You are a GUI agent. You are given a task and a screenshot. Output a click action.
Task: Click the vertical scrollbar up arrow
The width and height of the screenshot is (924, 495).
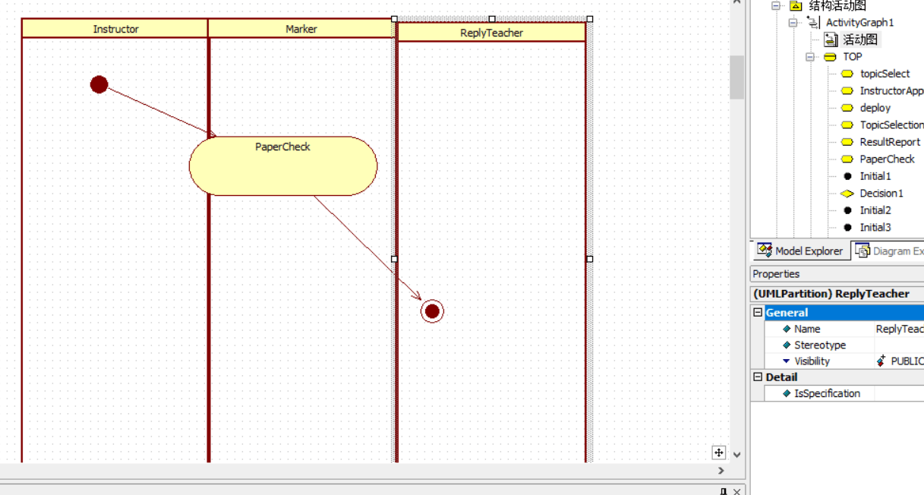736,4
